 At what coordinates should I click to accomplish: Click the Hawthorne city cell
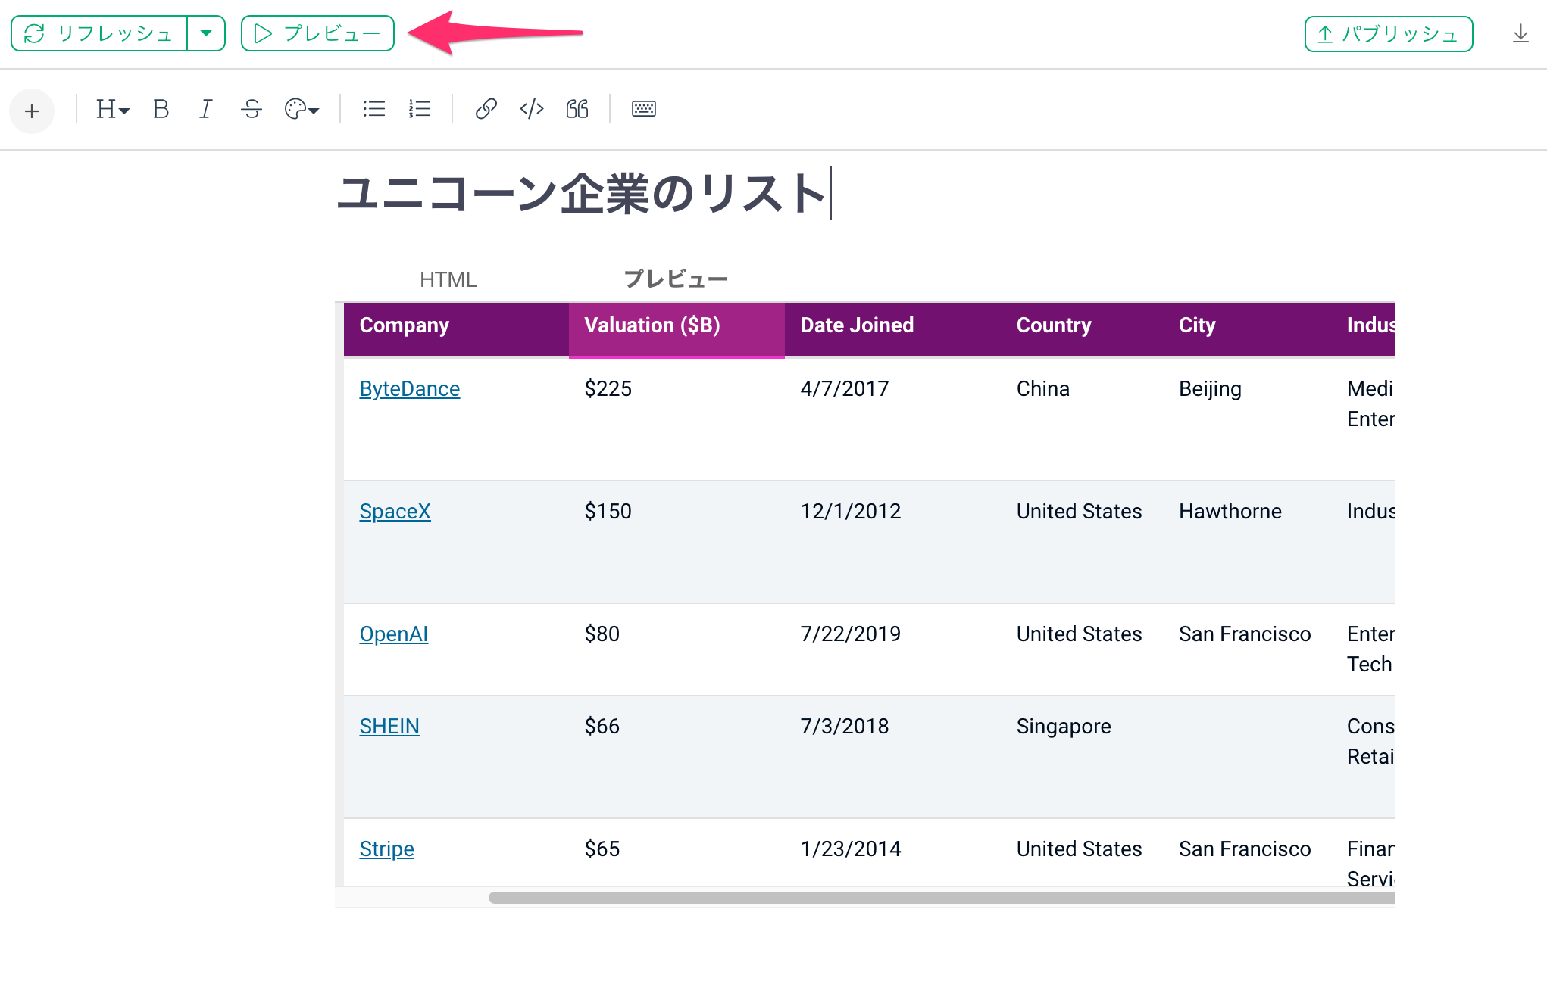1230,512
